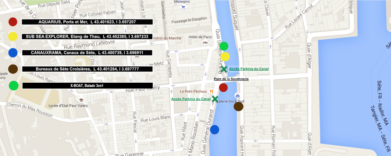
Task: Click the Galerie Dock Sud label
Action: pyautogui.click(x=230, y=101)
